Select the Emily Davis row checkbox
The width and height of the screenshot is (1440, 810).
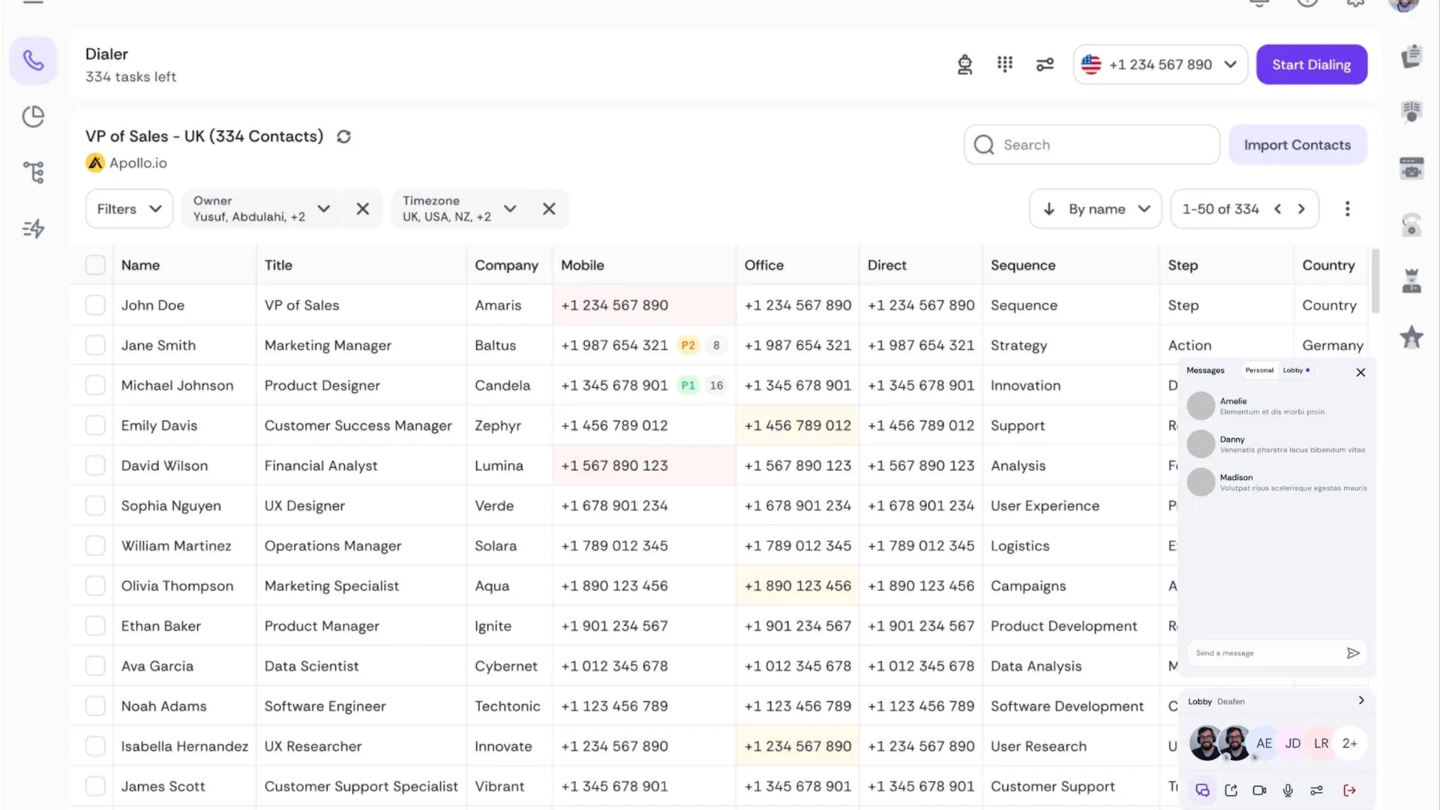pyautogui.click(x=95, y=425)
